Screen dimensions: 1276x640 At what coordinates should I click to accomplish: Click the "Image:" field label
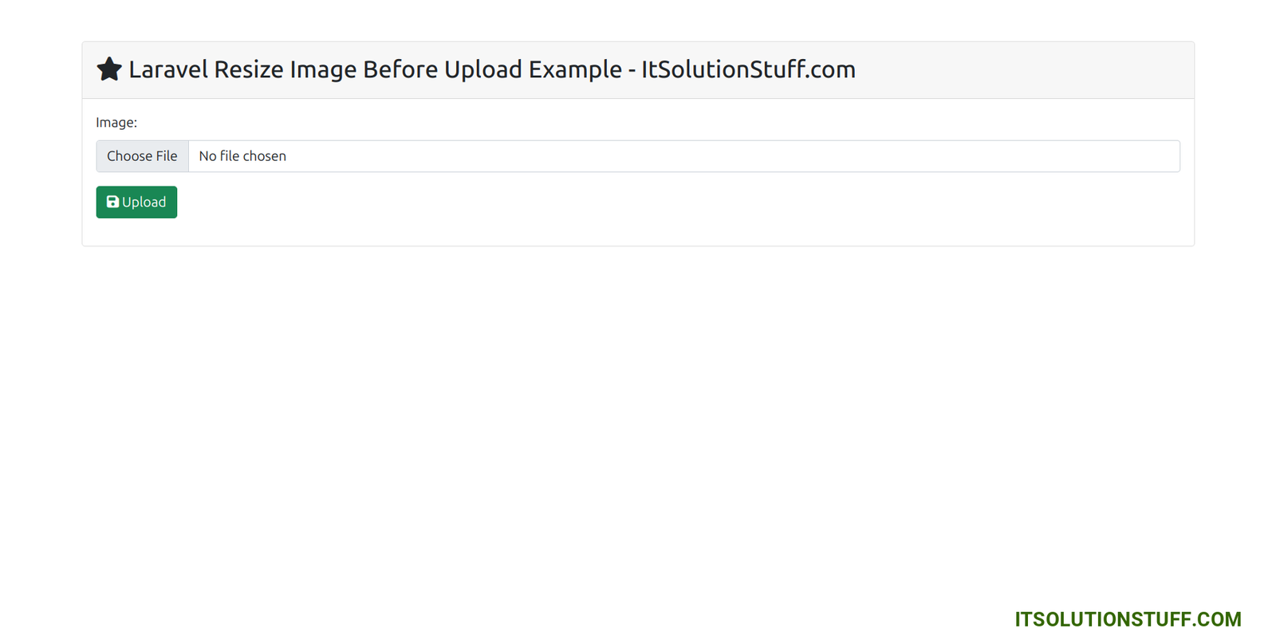(x=116, y=123)
